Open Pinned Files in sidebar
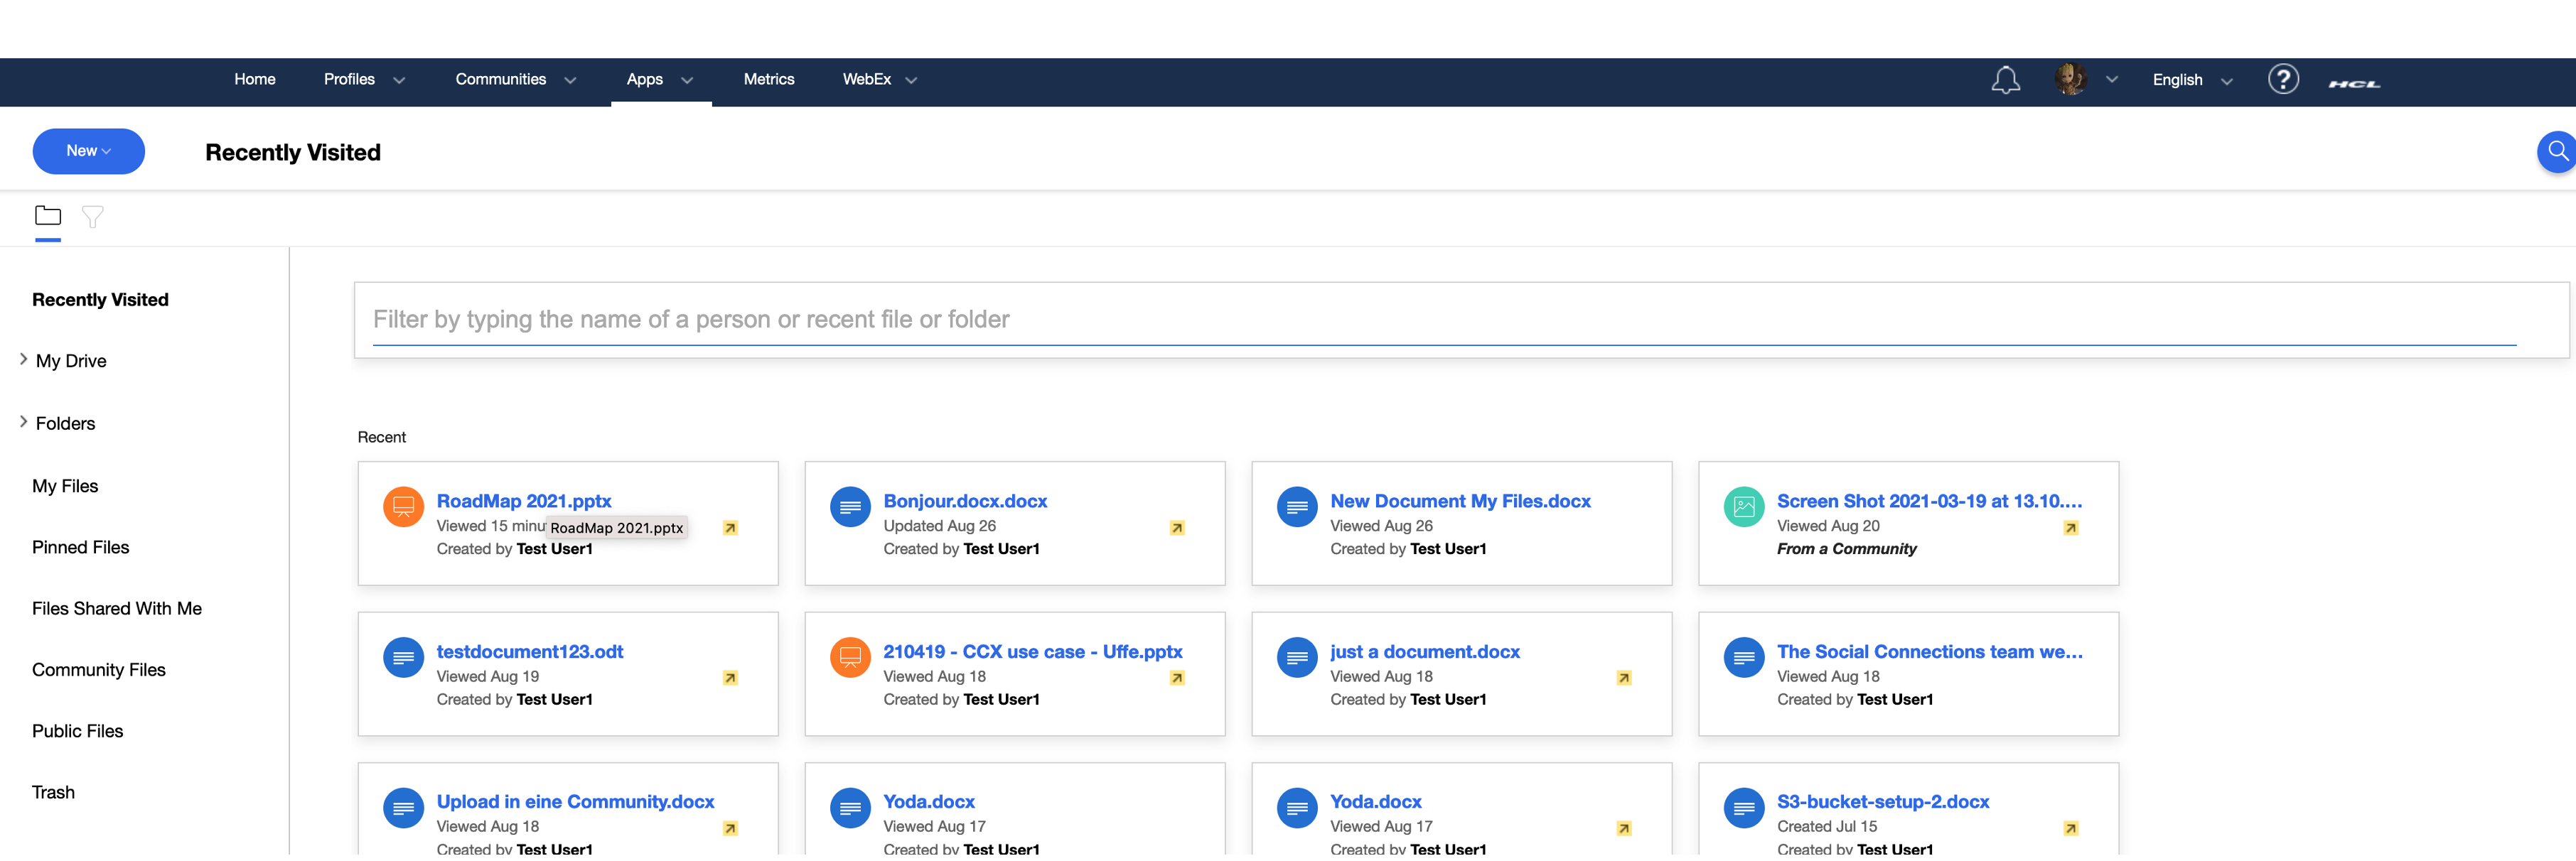Screen dimensions: 2576x861 [81, 548]
